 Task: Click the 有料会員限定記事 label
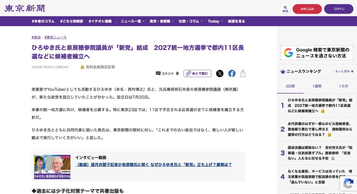pyautogui.click(x=100, y=67)
